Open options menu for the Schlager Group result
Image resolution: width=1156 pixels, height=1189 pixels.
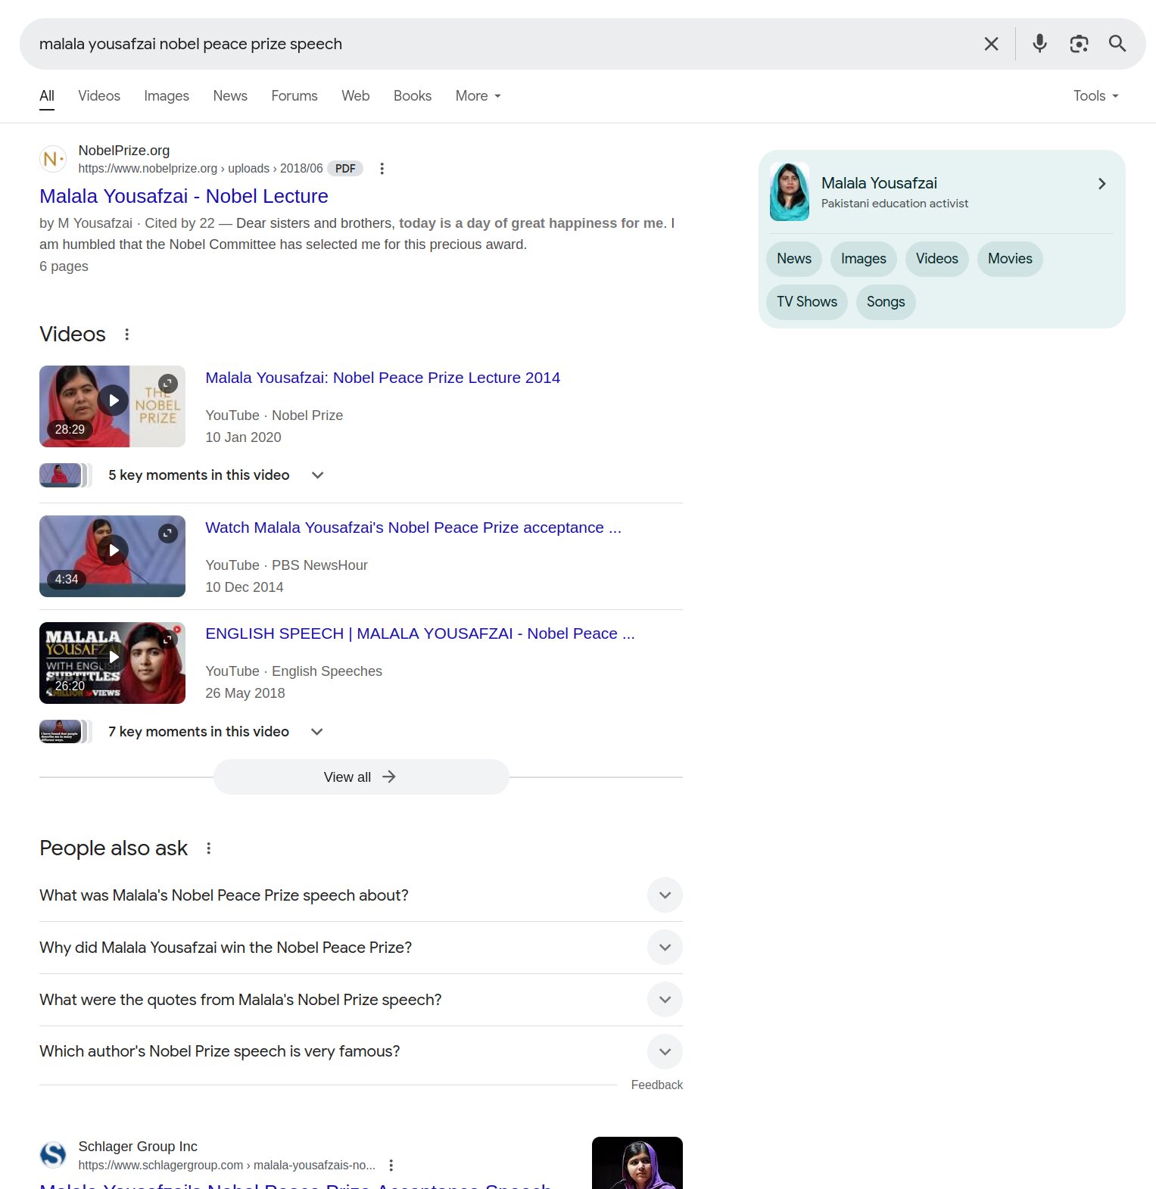point(391,1166)
